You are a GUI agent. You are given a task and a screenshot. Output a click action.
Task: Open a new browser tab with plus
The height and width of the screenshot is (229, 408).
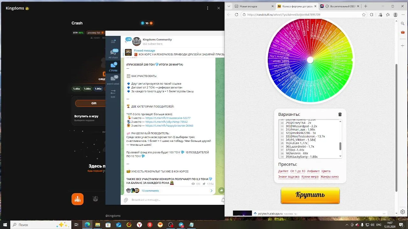tap(366, 6)
